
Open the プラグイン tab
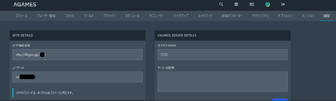click(x=109, y=16)
